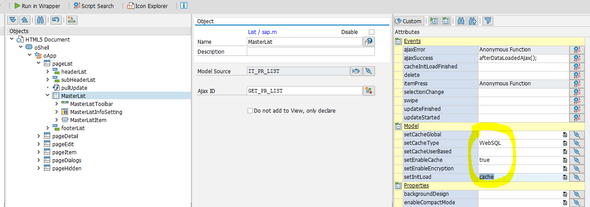Click the Undo arrow icon above Objects
Image resolution: width=590 pixels, height=207 pixels.
pyautogui.click(x=56, y=20)
